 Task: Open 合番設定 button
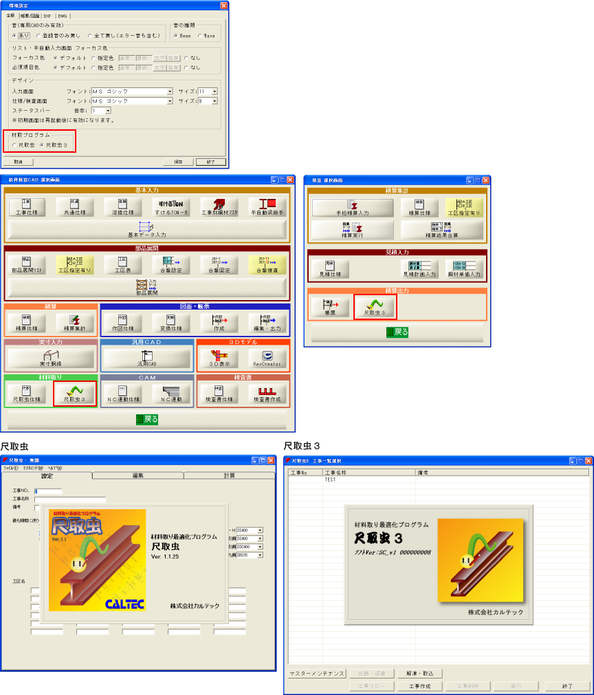pos(171,265)
